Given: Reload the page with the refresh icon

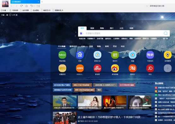Looking at the screenshot, I should pyautogui.click(x=21, y=6).
